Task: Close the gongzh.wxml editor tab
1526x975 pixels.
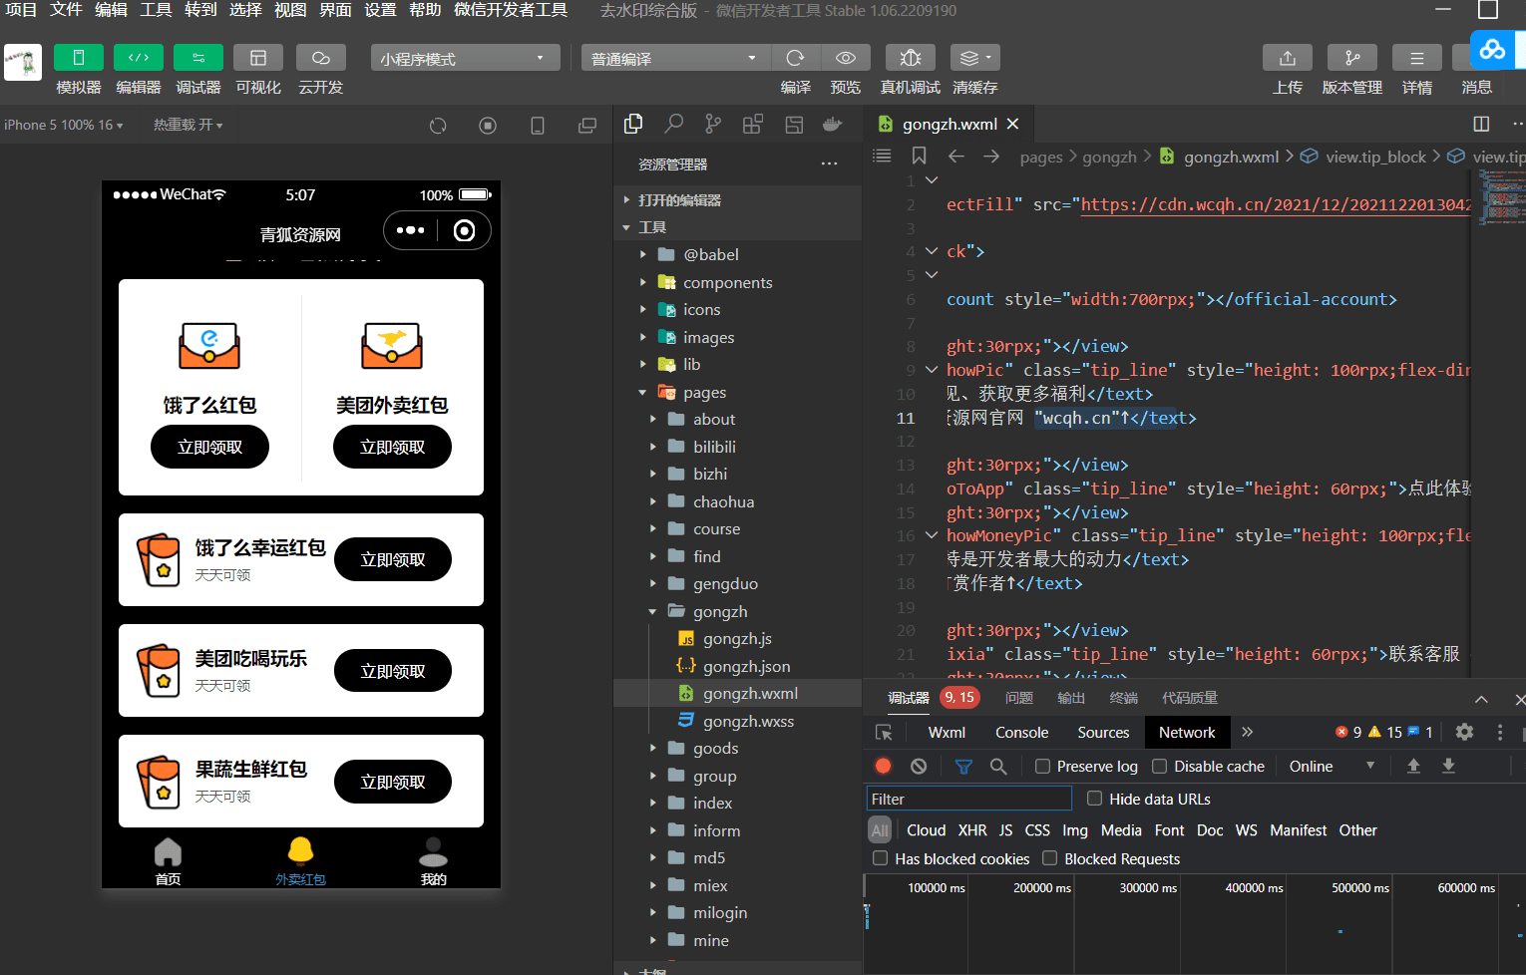Action: pyautogui.click(x=1013, y=124)
